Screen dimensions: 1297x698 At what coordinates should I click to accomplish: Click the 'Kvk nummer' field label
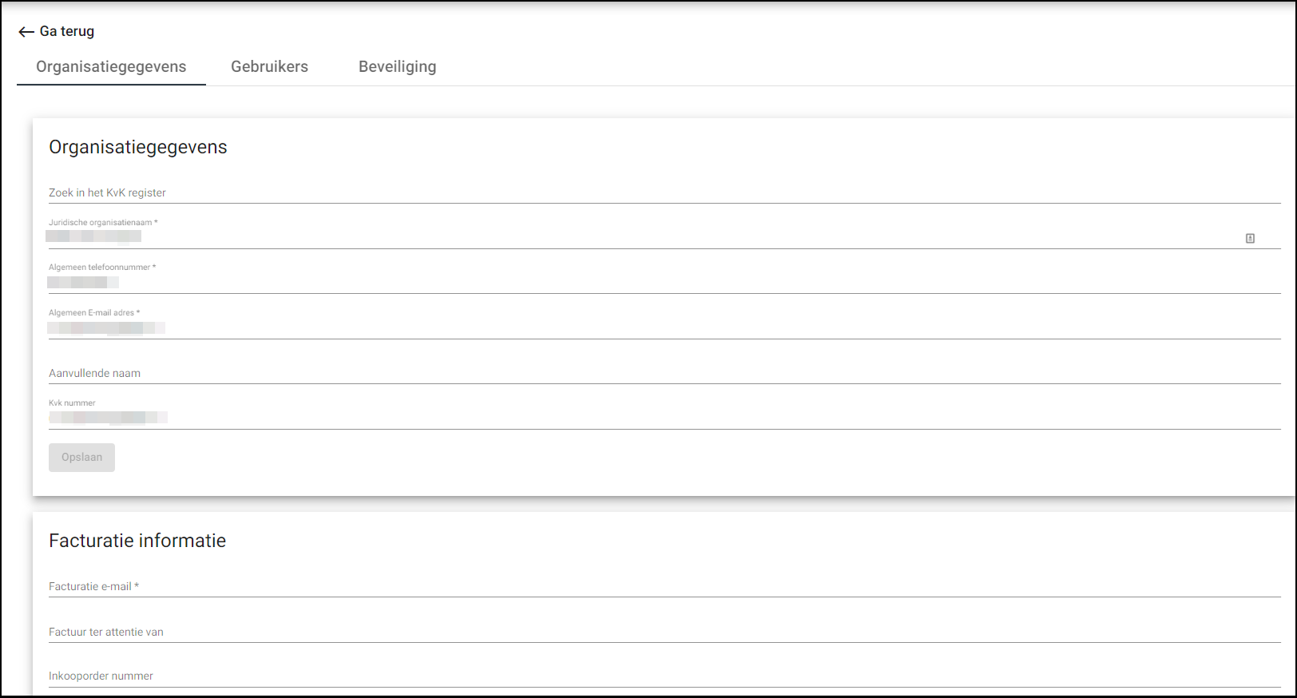coord(72,403)
